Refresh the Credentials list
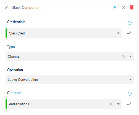Viewport: 139px width, 115px height. (130, 23)
